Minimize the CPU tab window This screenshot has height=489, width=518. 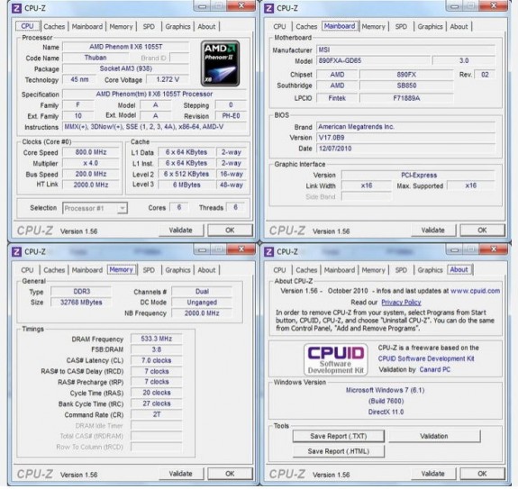click(202, 6)
